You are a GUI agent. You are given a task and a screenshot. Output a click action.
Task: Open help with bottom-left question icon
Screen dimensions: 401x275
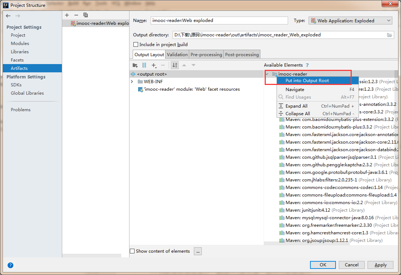10,265
